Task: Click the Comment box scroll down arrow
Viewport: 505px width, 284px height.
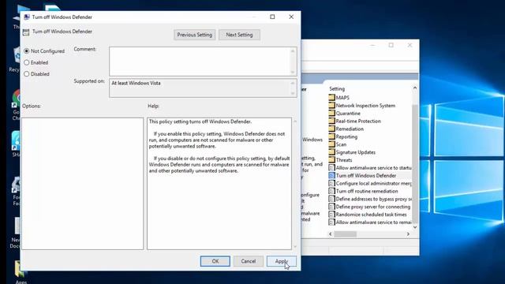Action: [x=293, y=72]
